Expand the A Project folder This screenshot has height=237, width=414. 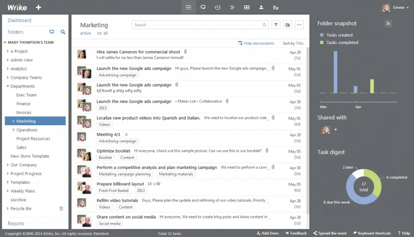coord(8,51)
